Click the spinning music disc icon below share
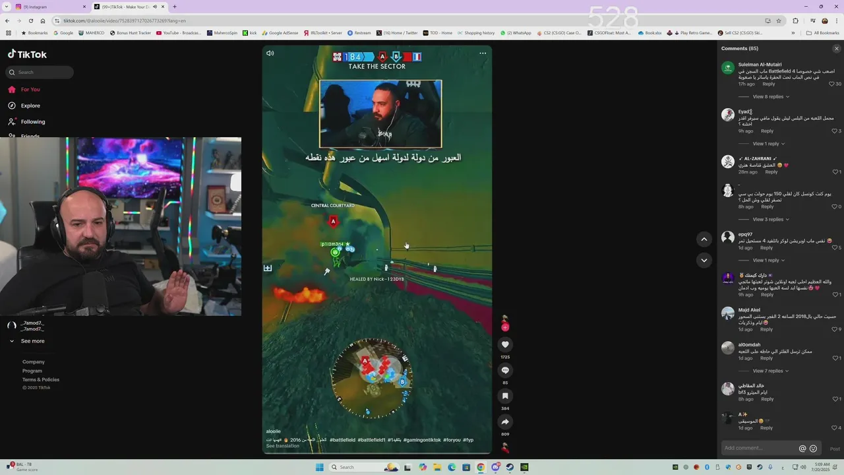The width and height of the screenshot is (844, 475). [505, 448]
